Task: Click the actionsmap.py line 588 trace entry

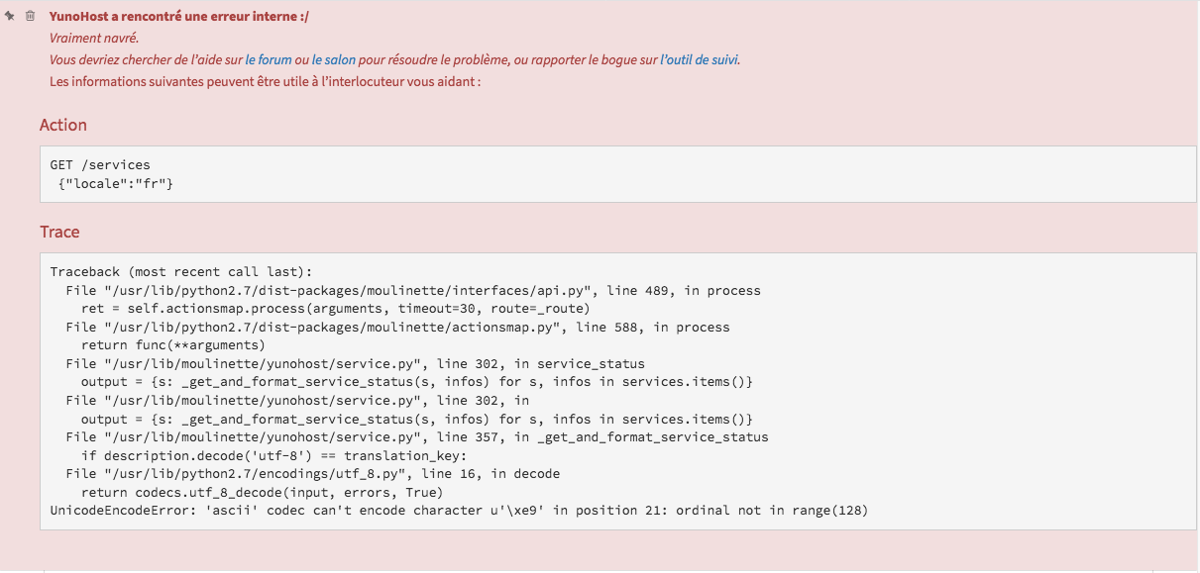Action: click(397, 328)
